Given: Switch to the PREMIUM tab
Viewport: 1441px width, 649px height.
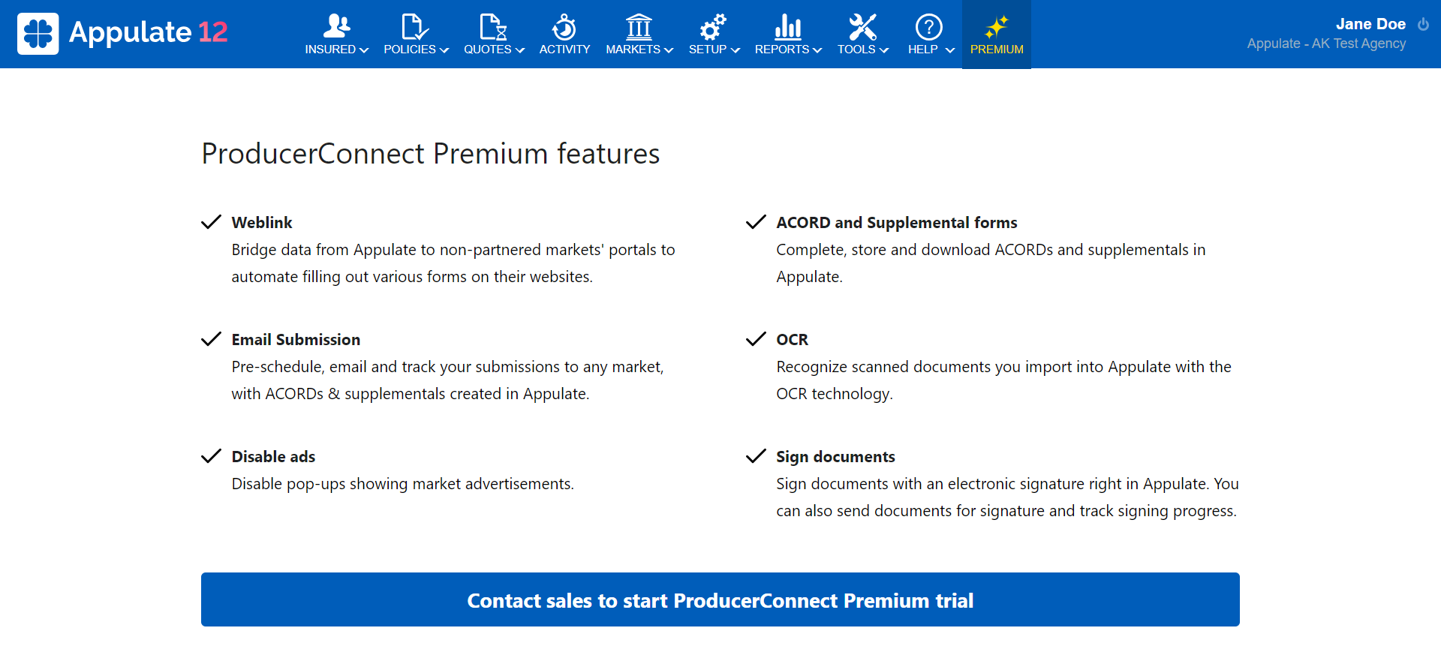Looking at the screenshot, I should tap(996, 34).
